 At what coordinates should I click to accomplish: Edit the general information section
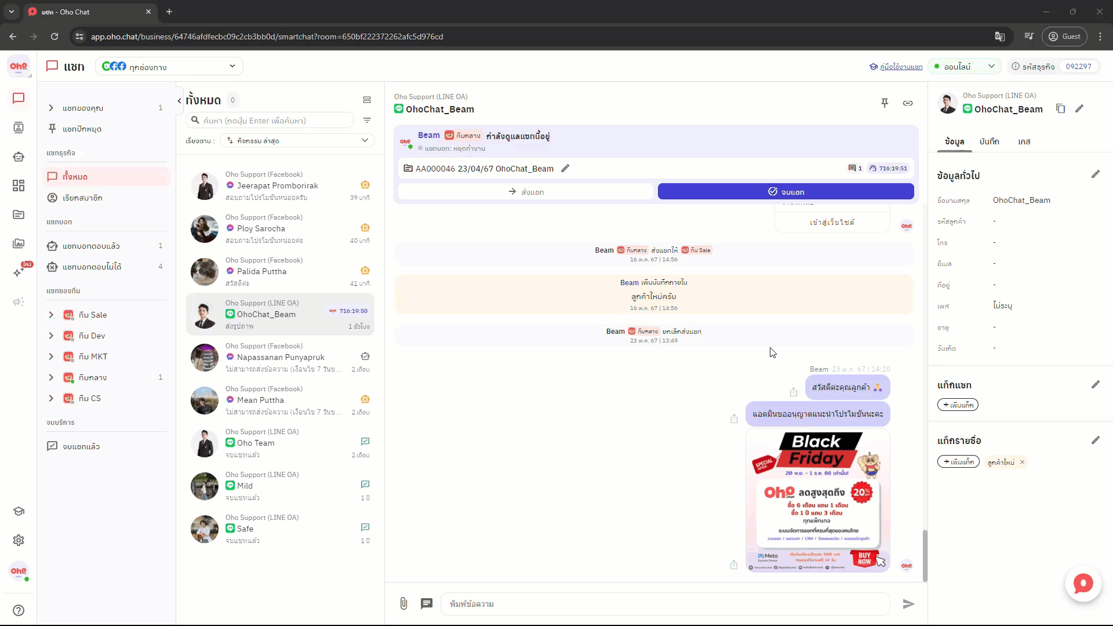1096,174
